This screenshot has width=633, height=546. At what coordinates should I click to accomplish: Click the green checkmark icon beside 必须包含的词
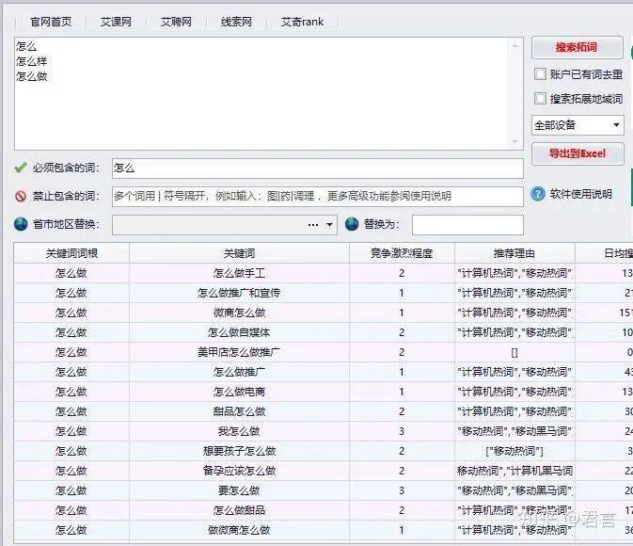[x=21, y=168]
